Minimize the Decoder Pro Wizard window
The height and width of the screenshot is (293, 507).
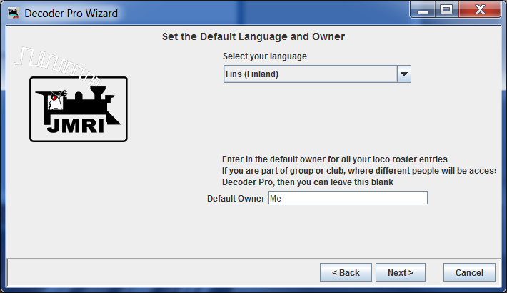(423, 10)
